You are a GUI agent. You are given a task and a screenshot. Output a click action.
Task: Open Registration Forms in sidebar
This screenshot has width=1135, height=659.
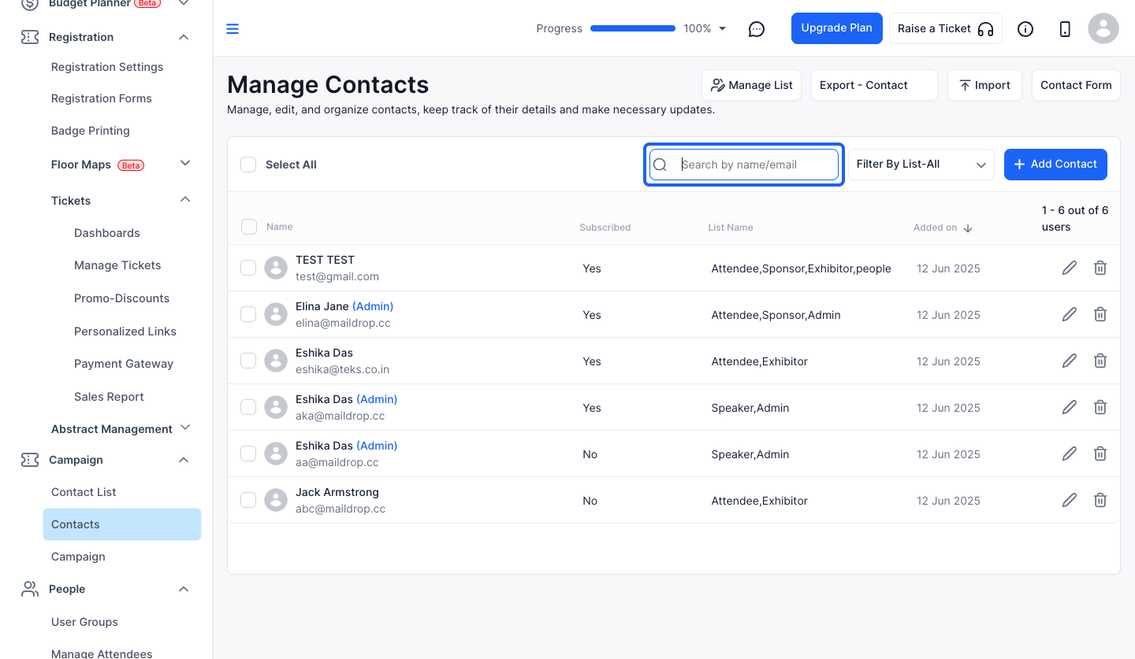[102, 98]
